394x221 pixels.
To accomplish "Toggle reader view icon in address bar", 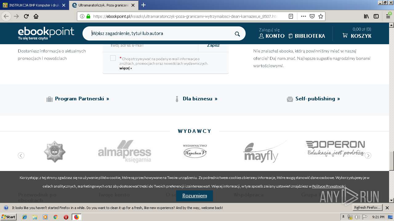I will point(291,16).
